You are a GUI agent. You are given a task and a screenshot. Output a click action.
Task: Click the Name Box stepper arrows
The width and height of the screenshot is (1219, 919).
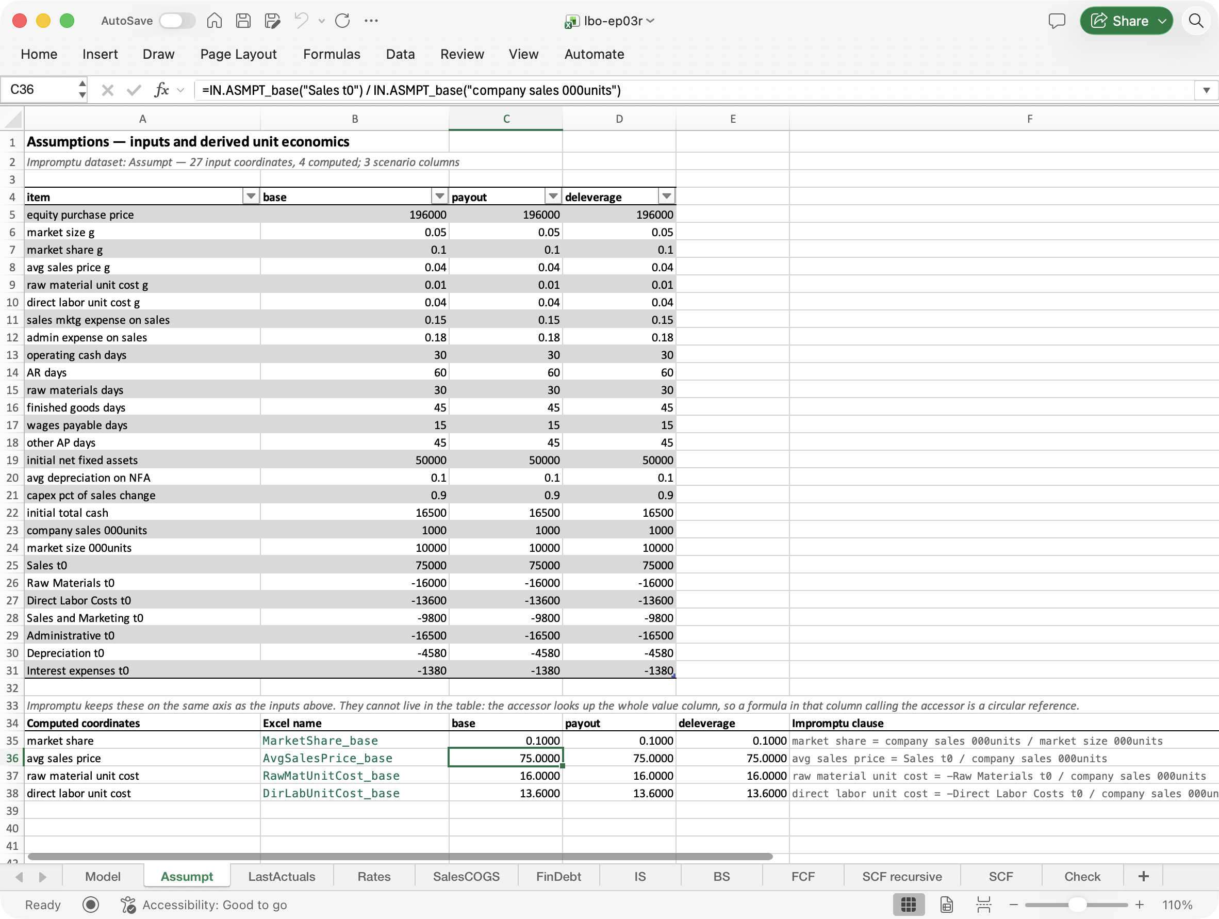(x=82, y=90)
